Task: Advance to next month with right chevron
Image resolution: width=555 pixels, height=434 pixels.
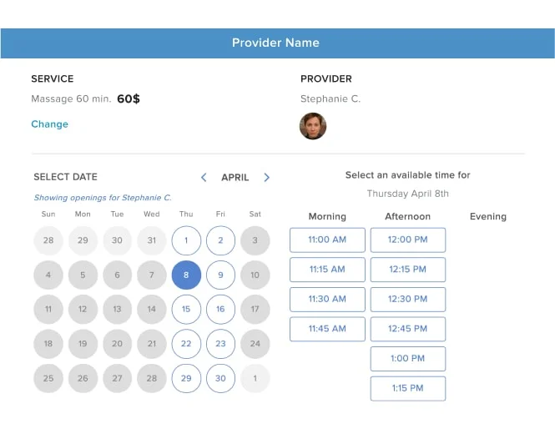Action: tap(266, 177)
